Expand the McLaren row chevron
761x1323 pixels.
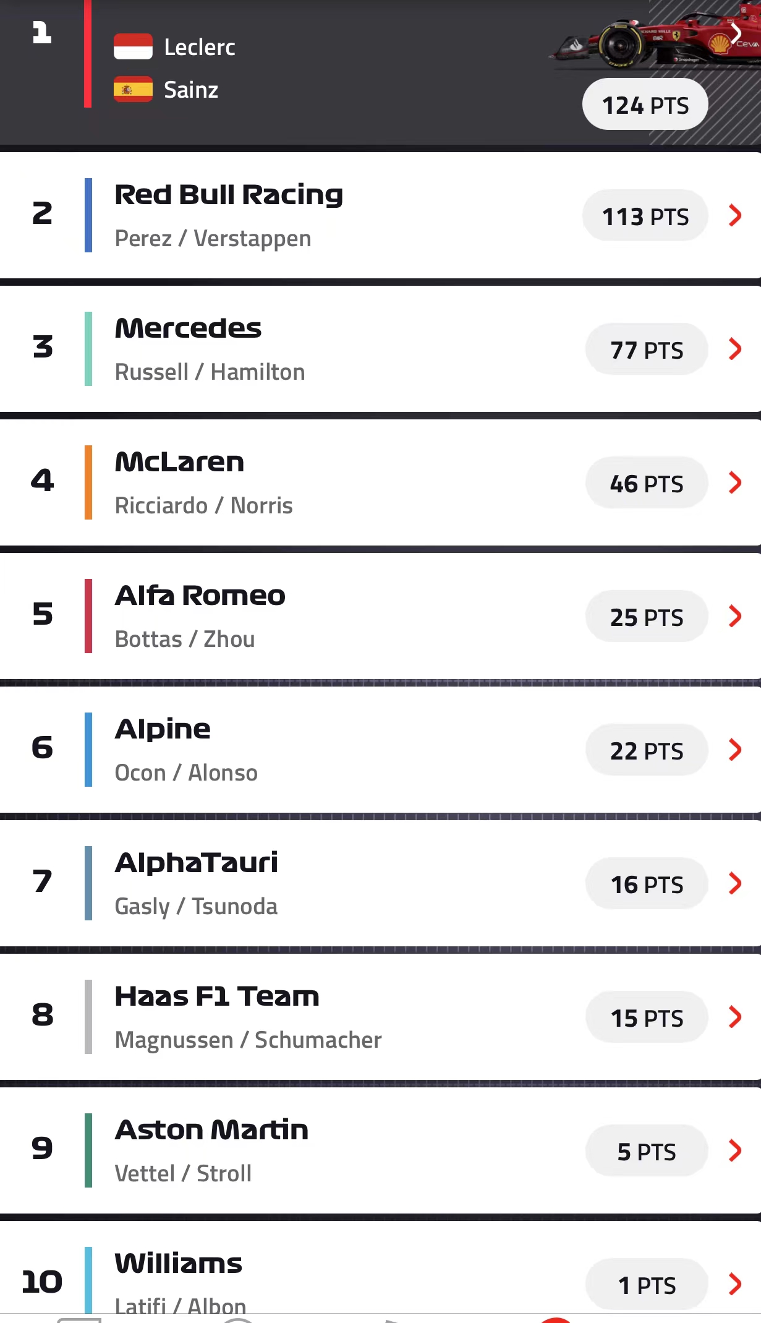click(735, 482)
